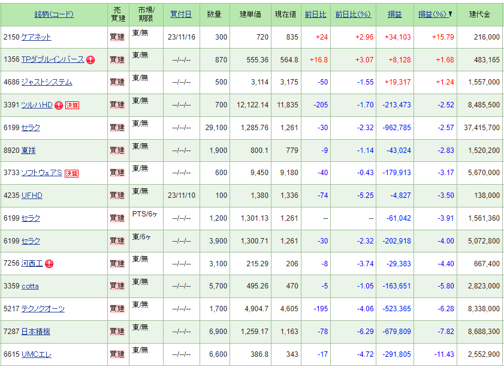Viewport: 504px width, 370px height.
Task: Select current price 564.8
Action: 289,60
